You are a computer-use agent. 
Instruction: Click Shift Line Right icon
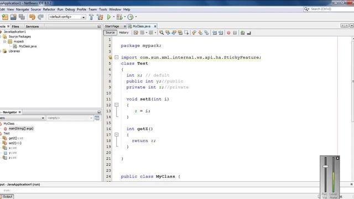point(221,33)
